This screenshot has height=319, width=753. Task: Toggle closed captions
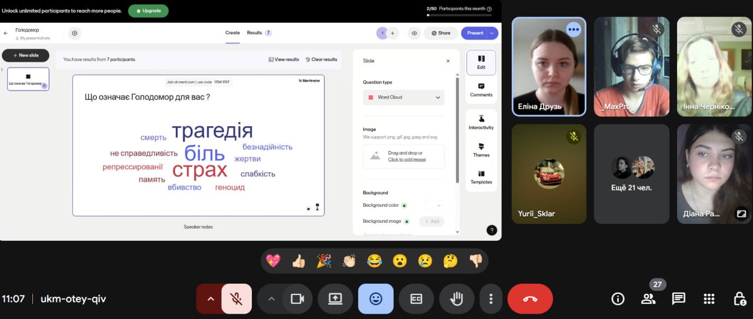point(417,299)
